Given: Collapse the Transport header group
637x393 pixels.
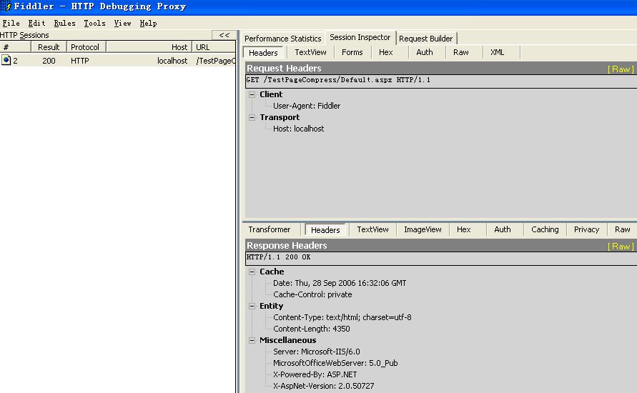Looking at the screenshot, I should point(252,117).
